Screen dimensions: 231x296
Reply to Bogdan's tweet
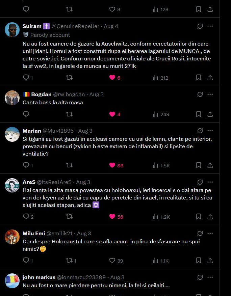click(26, 114)
